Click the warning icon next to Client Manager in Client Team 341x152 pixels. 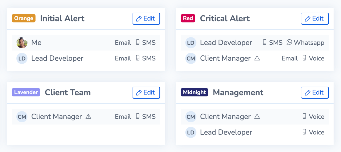pyautogui.click(x=88, y=117)
